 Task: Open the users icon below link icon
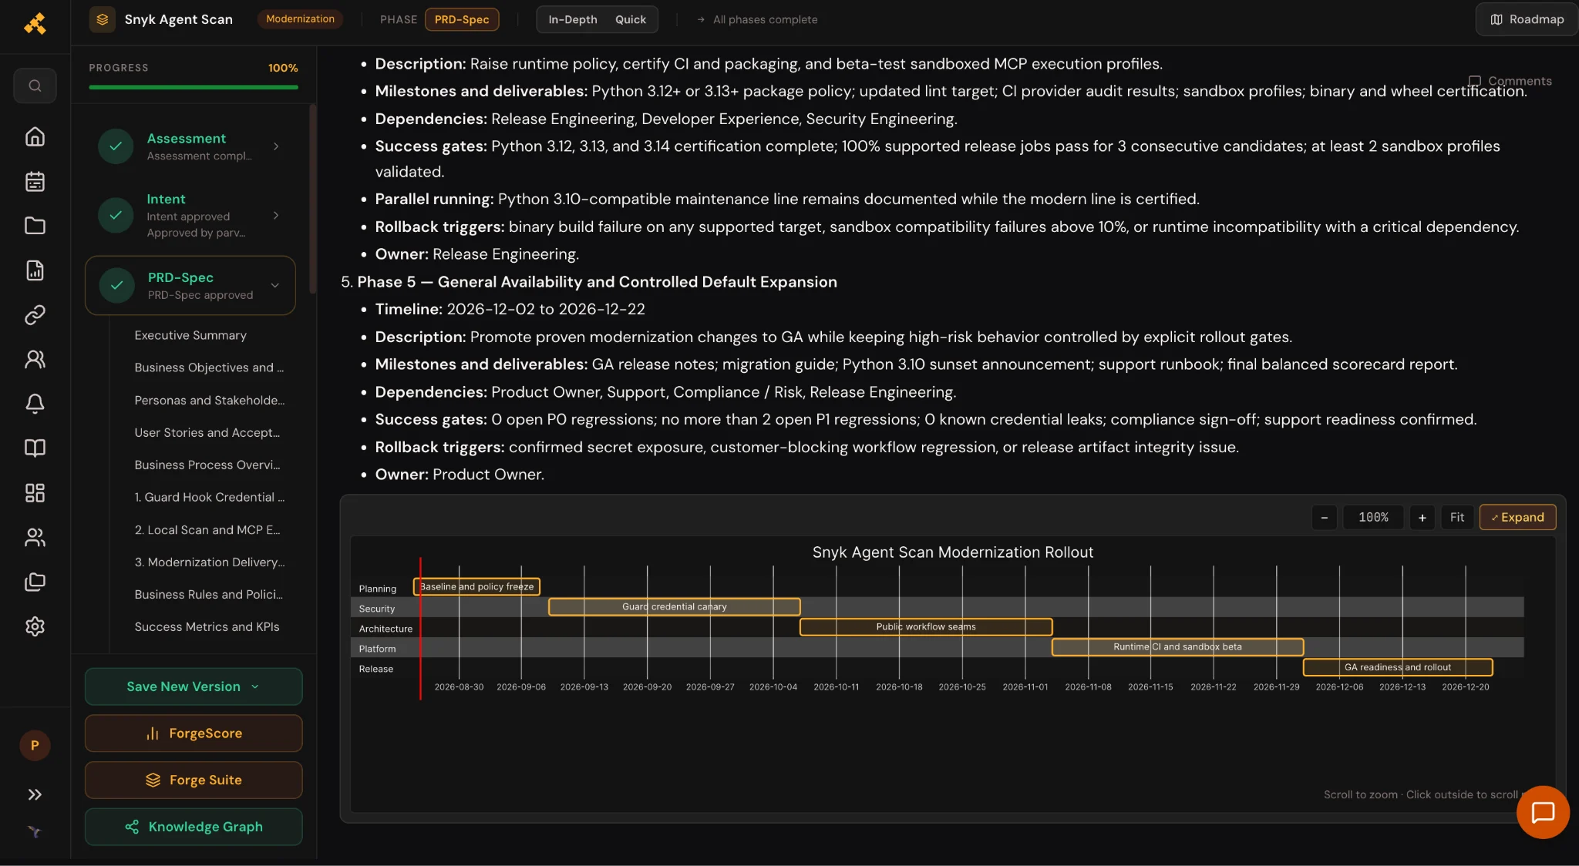pyautogui.click(x=35, y=359)
